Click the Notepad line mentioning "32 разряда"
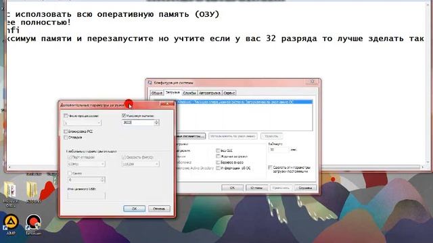The height and width of the screenshot is (243, 433). tap(215, 38)
